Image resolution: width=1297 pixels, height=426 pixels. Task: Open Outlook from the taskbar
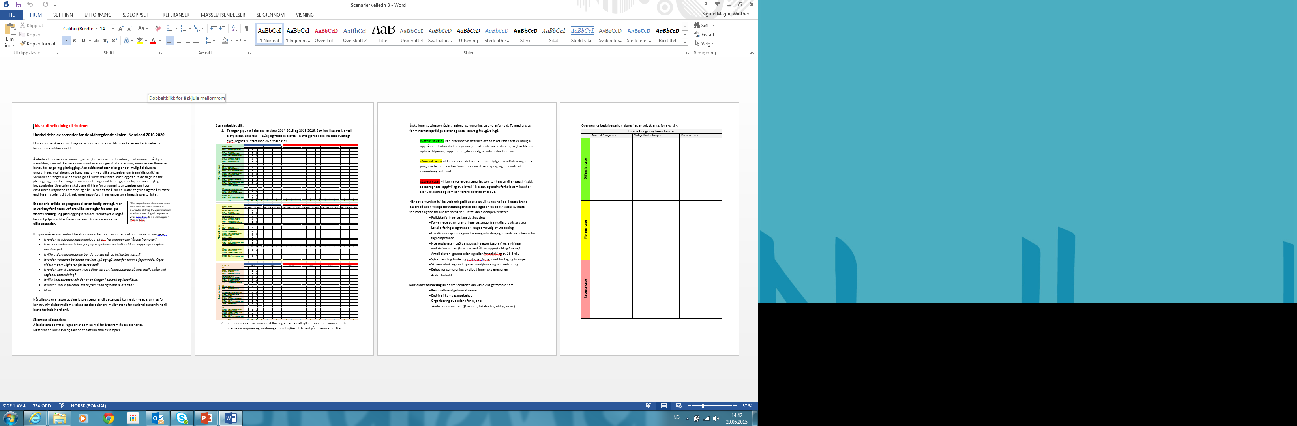click(157, 418)
